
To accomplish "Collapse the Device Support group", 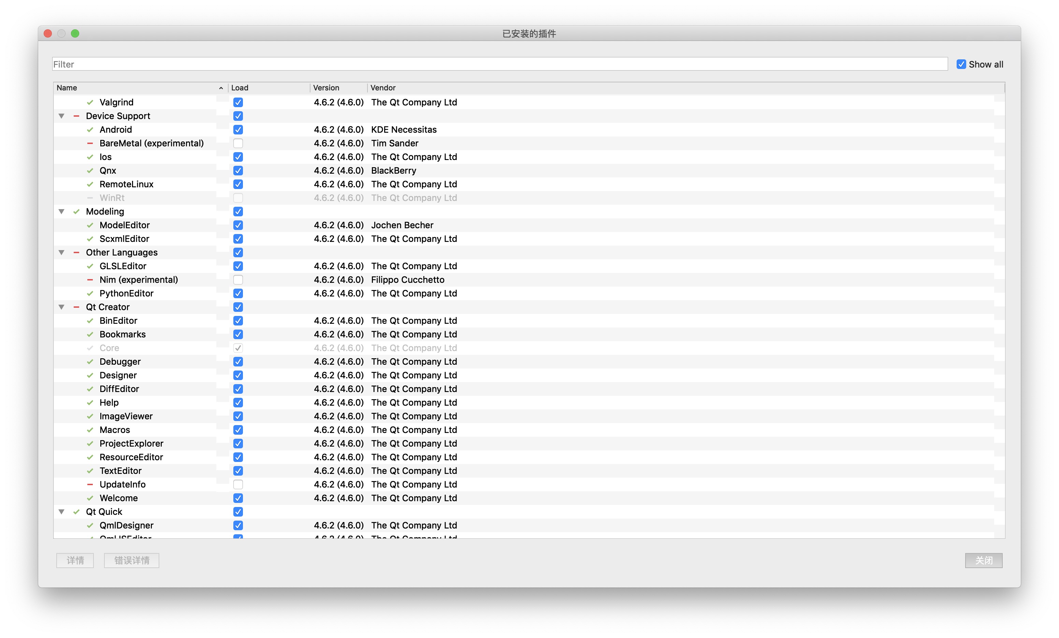I will click(61, 116).
